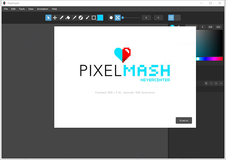Click the NEVERCENTER text under logo
226x160 pixels.
[155, 80]
